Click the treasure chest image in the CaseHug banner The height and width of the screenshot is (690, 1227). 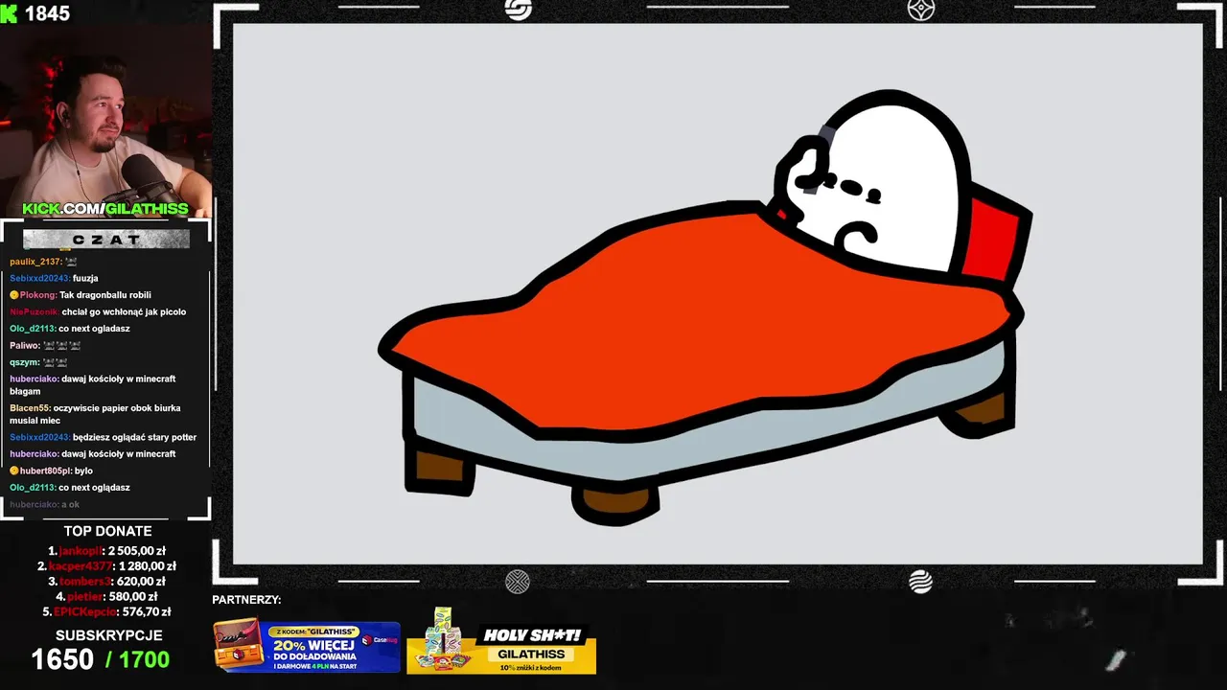tap(237, 643)
